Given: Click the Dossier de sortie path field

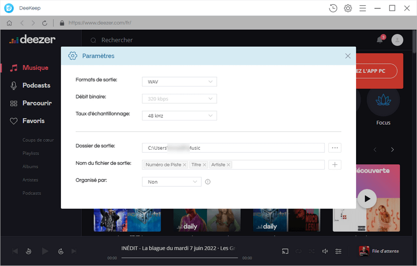Looking at the screenshot, I should point(233,148).
